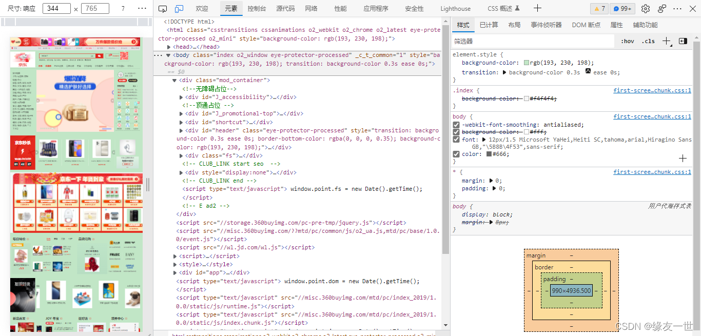Viewport: 701px width, 336px height.
Task: Focus the viewport height field 765
Action: pos(95,9)
